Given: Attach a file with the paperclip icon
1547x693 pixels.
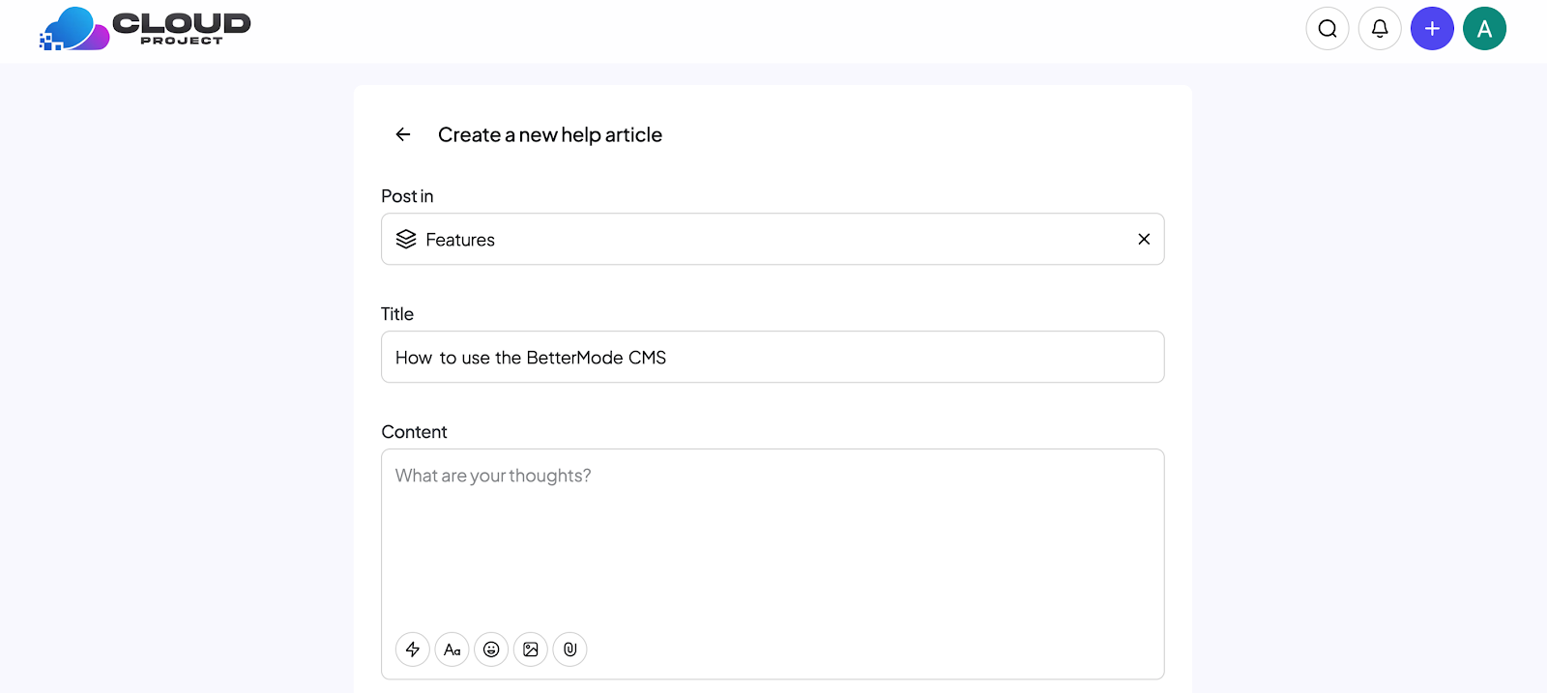Looking at the screenshot, I should click(569, 650).
